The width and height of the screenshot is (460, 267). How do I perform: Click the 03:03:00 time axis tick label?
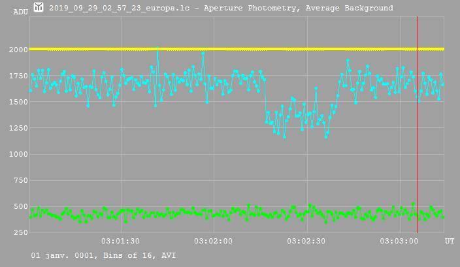[399, 241]
